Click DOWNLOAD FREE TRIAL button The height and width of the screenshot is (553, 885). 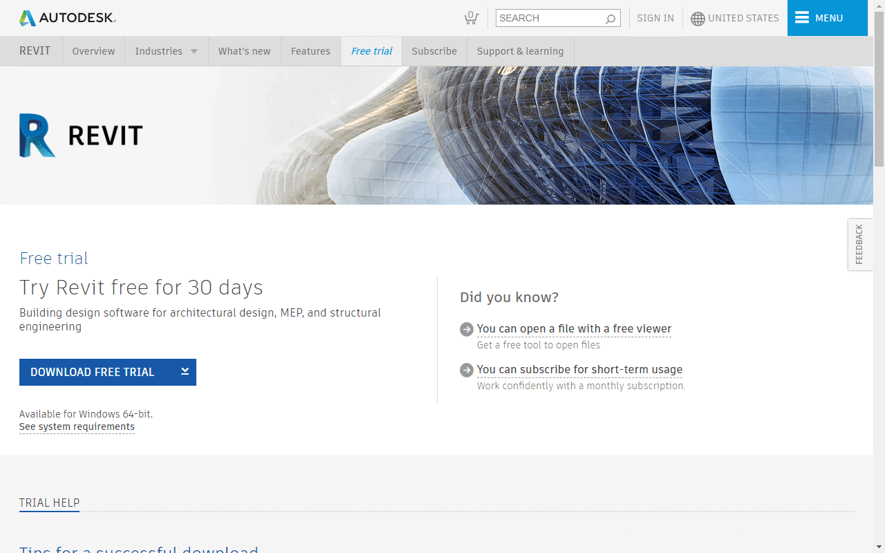point(108,372)
